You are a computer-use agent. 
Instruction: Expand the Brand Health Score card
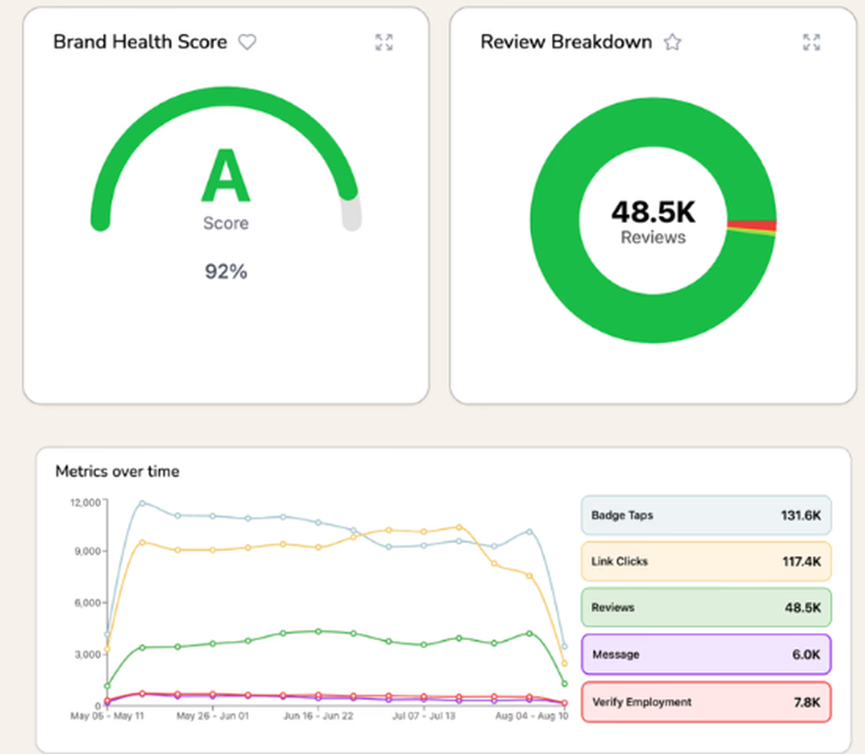(x=384, y=42)
